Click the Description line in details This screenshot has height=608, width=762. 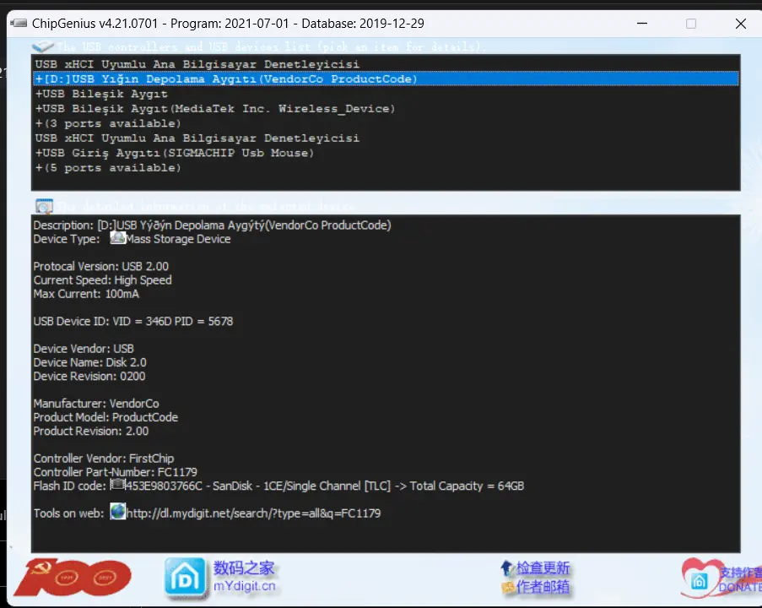(213, 225)
